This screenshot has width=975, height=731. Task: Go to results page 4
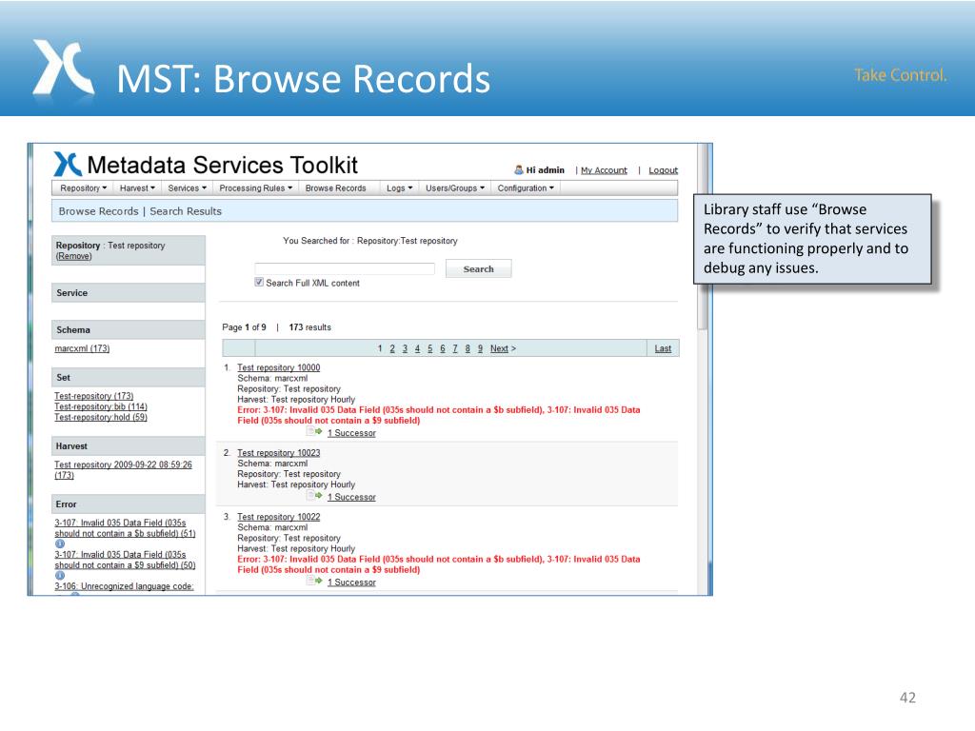click(417, 348)
